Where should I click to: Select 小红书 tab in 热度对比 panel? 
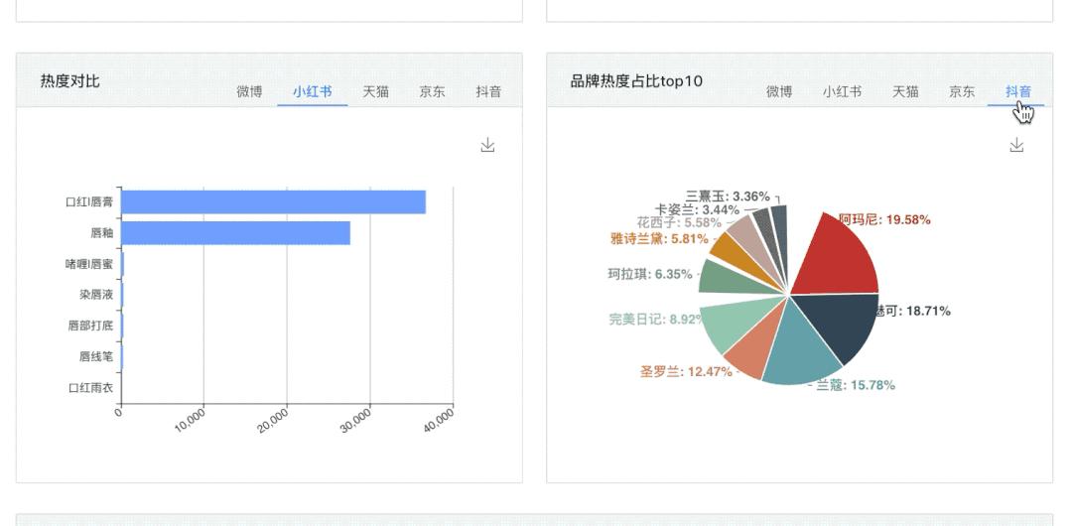[x=313, y=91]
